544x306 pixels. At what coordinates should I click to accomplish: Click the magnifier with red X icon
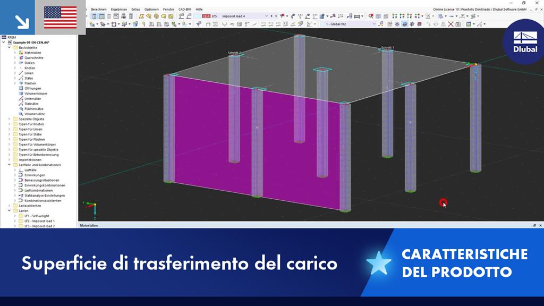371,16
